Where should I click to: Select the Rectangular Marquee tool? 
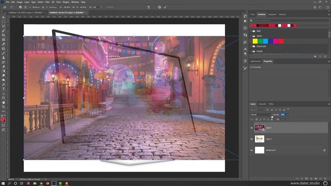[4, 22]
